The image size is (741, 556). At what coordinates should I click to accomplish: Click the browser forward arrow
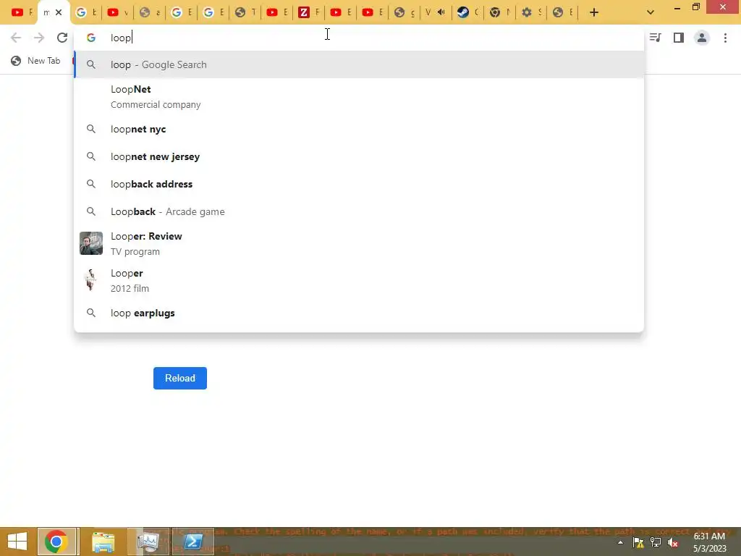coord(39,38)
